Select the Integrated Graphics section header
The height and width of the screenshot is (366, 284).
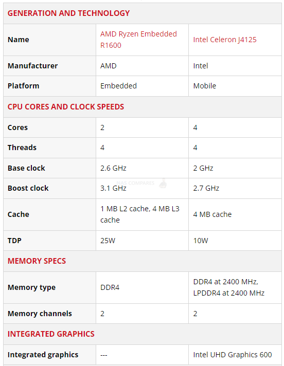51,334
